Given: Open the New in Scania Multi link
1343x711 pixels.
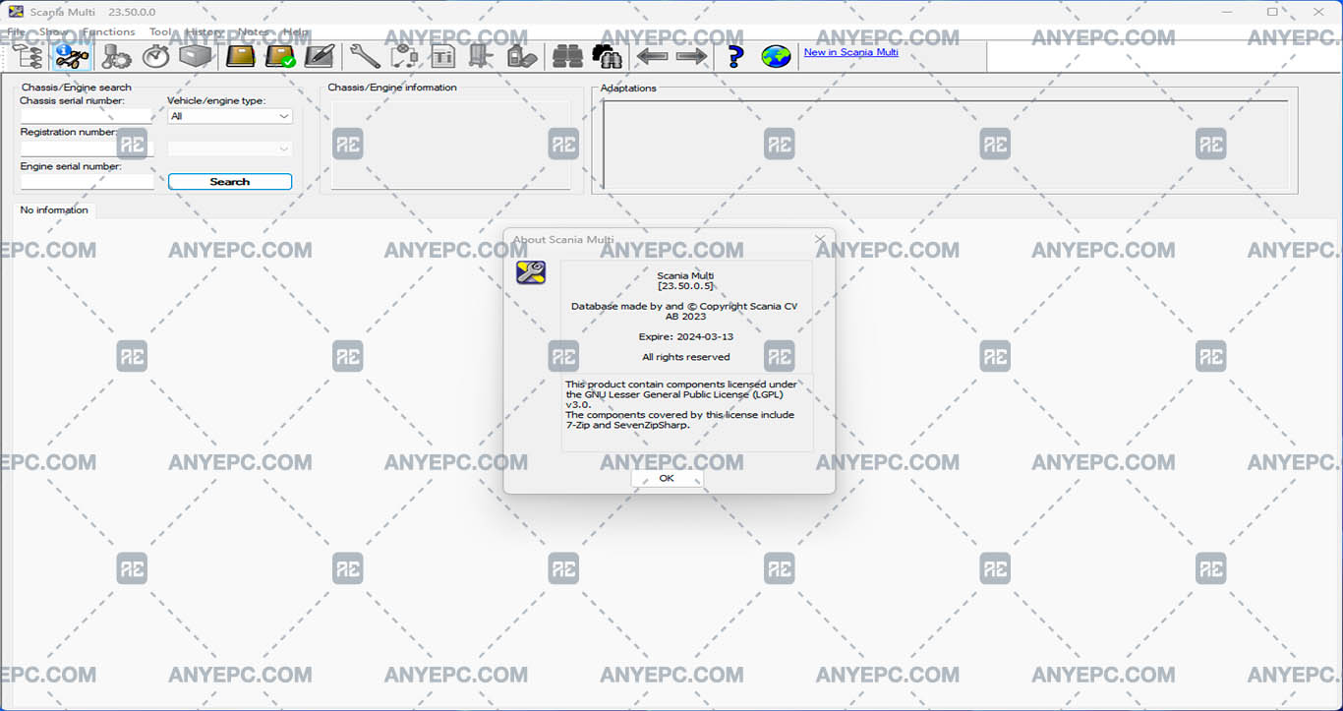Looking at the screenshot, I should [850, 52].
